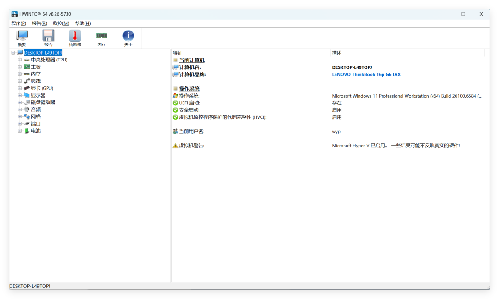Click the 报告 floppy disk toolbar icon
Screen dimensions: 499x299
point(49,38)
